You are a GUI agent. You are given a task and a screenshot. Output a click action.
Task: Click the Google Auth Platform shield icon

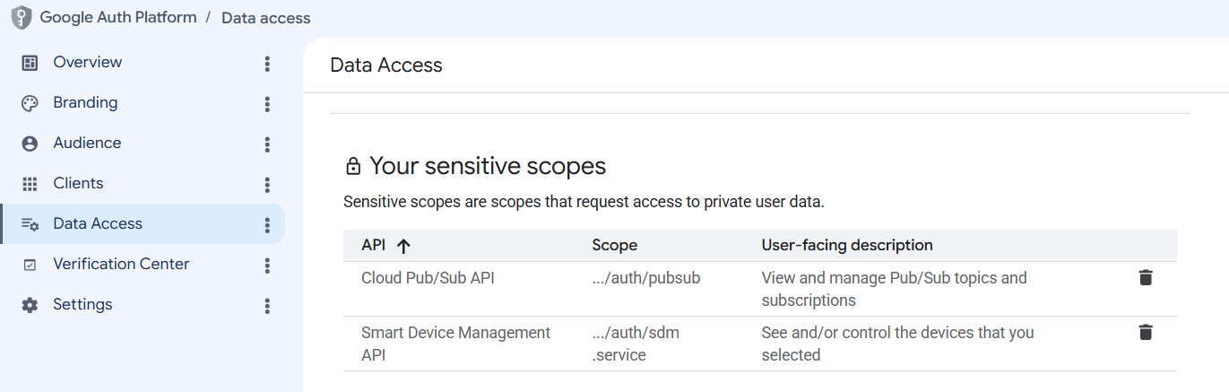coord(22,18)
